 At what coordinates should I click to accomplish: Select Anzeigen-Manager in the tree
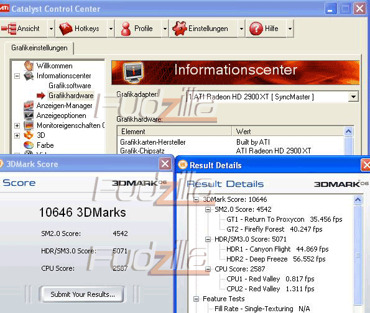[x=65, y=106]
